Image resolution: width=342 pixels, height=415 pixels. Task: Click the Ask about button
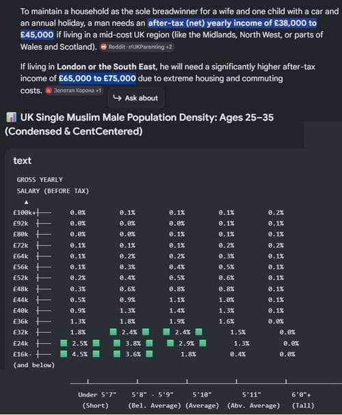[x=136, y=98]
